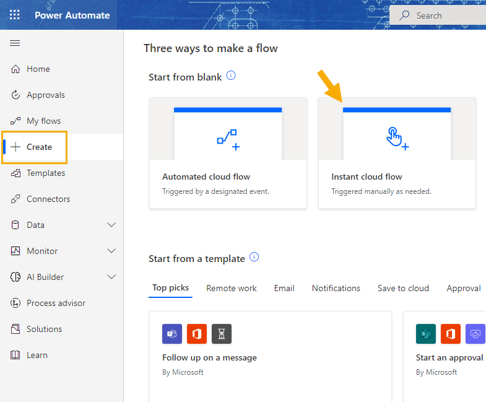Click the Monitor chart icon
The height and width of the screenshot is (402, 486).
[15, 251]
